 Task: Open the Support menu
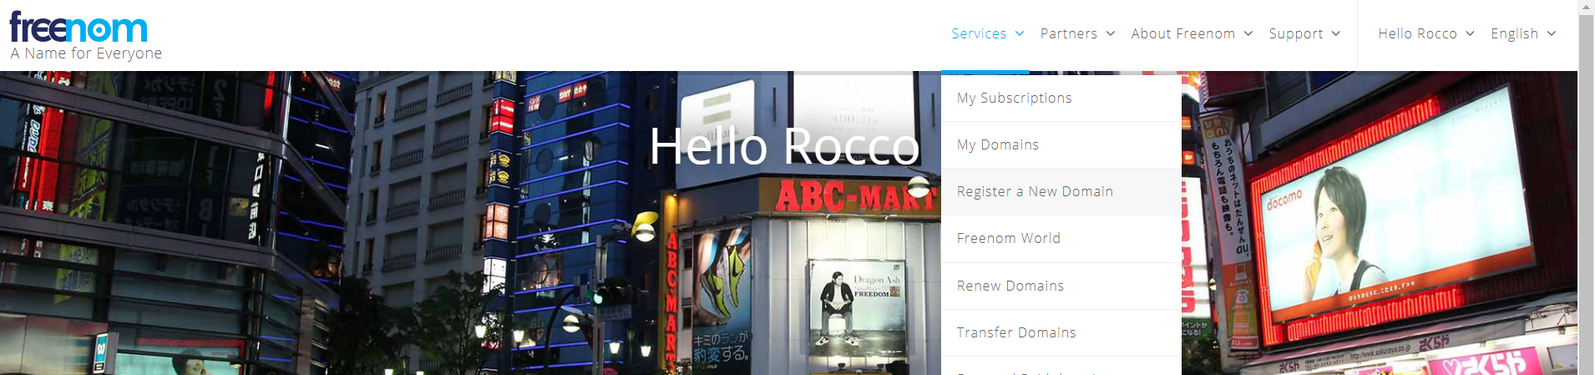[1304, 33]
